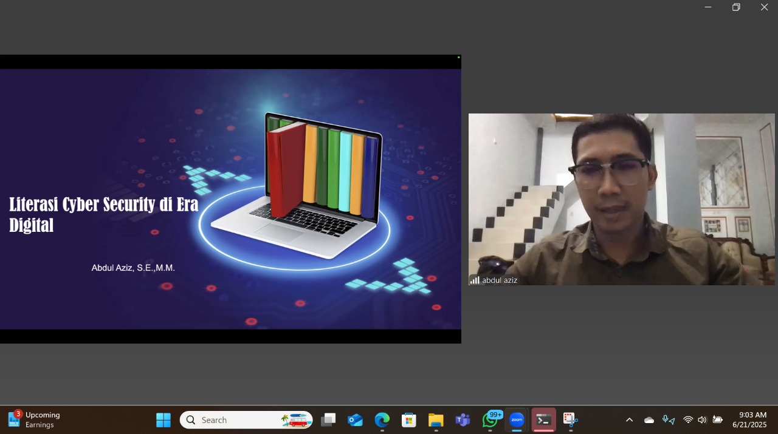Open File Explorer from taskbar
The width and height of the screenshot is (778, 434).
point(436,419)
